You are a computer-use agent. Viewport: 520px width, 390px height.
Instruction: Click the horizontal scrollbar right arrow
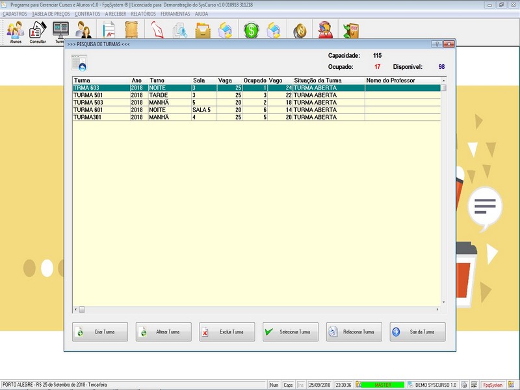click(x=437, y=309)
